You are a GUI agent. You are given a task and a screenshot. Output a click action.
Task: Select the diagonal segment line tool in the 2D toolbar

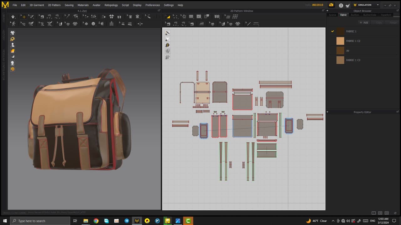(x=248, y=24)
